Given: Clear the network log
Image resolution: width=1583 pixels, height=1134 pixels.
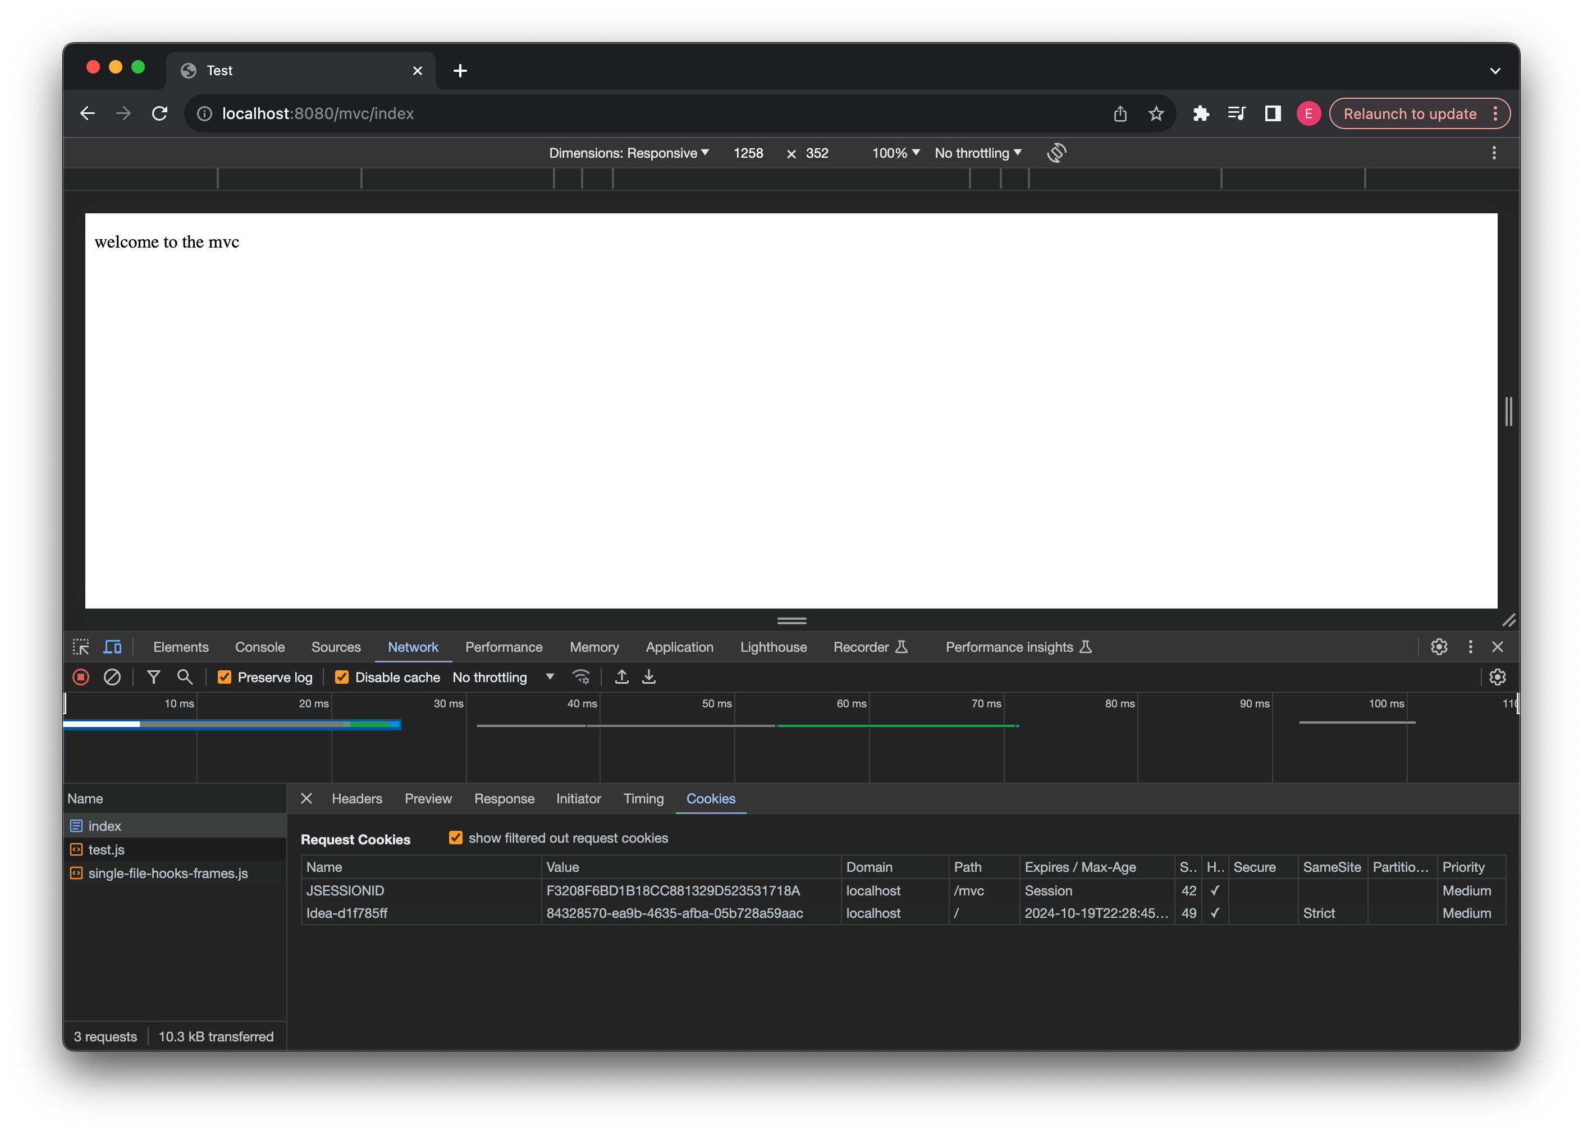Looking at the screenshot, I should [112, 677].
